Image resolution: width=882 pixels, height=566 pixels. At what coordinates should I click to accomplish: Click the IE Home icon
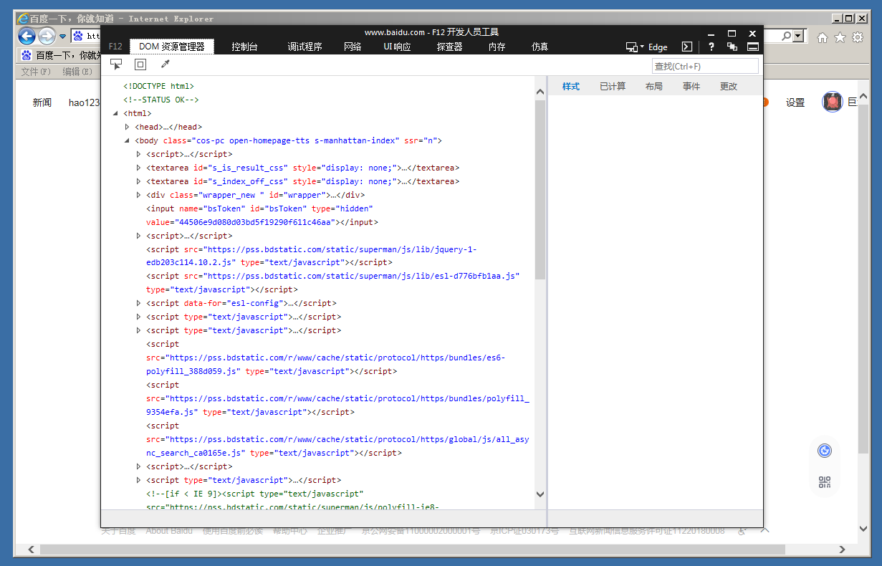coord(822,37)
